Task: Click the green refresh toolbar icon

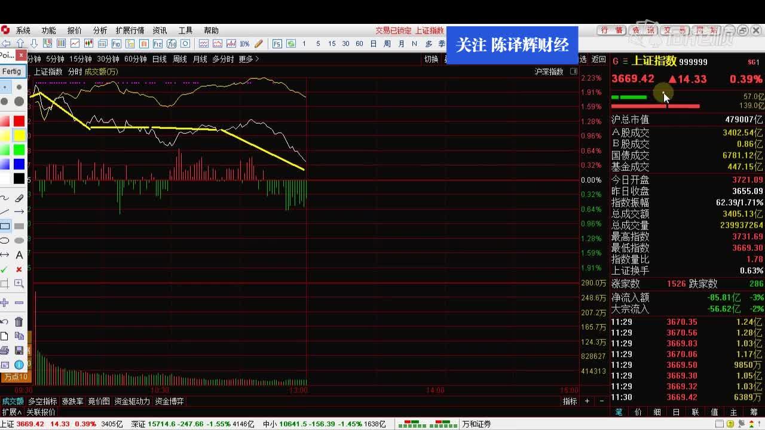Action: (x=291, y=44)
